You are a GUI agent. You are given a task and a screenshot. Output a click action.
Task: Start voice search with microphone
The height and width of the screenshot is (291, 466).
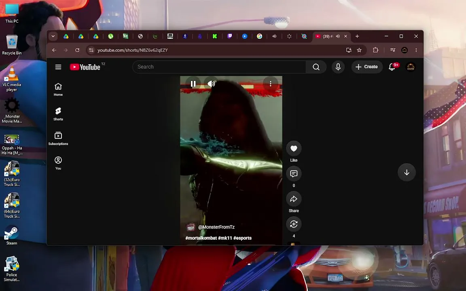(x=338, y=67)
